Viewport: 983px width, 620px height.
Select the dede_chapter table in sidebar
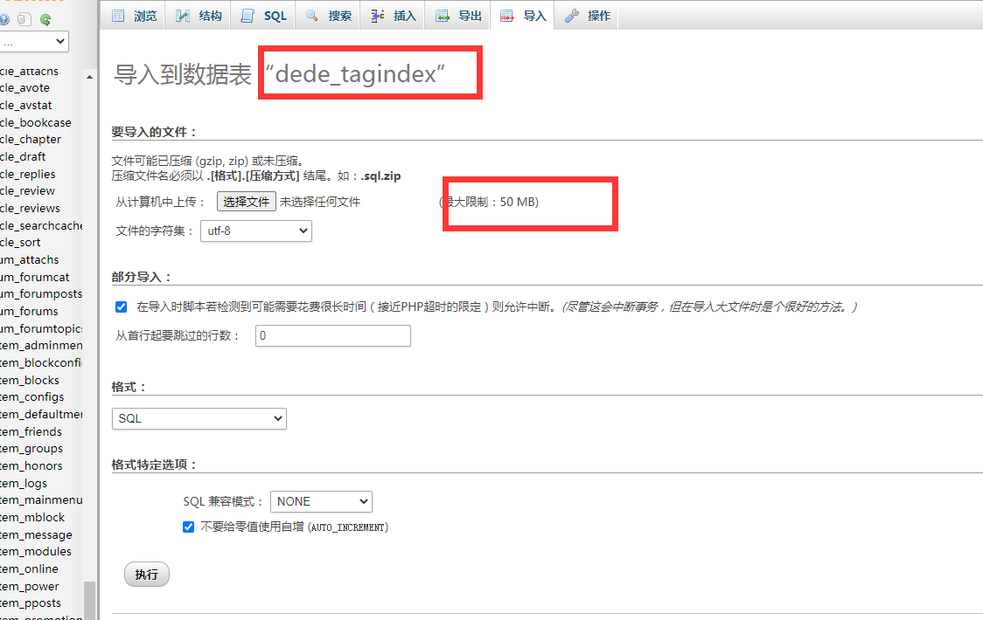click(x=31, y=139)
